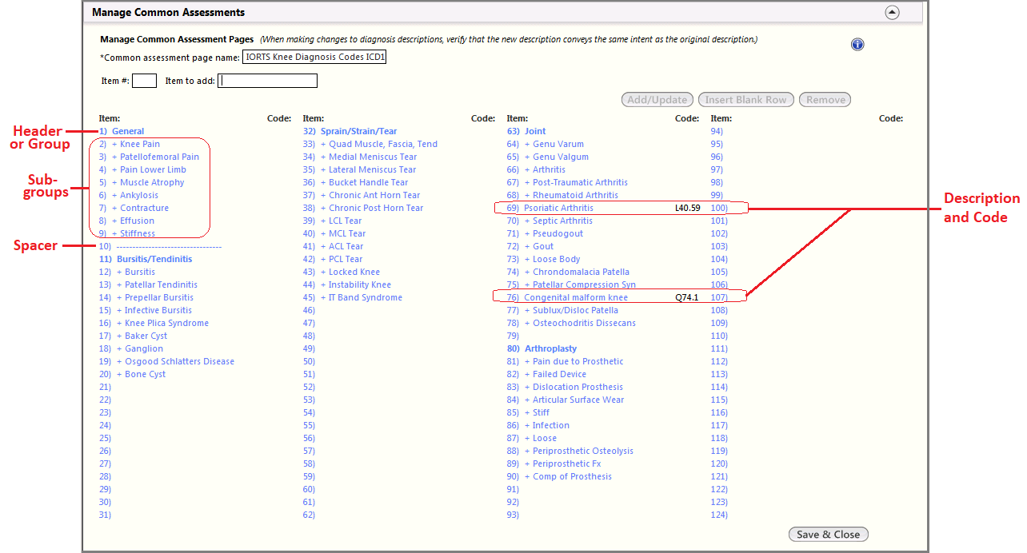Click the Item # input box
The image size is (1027, 553).
(145, 81)
